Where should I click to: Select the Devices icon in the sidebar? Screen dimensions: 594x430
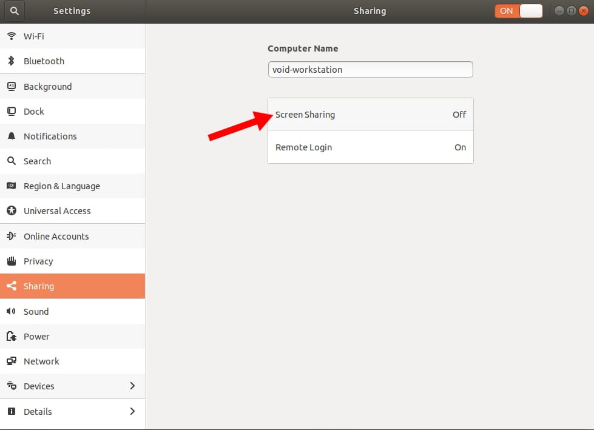point(12,386)
